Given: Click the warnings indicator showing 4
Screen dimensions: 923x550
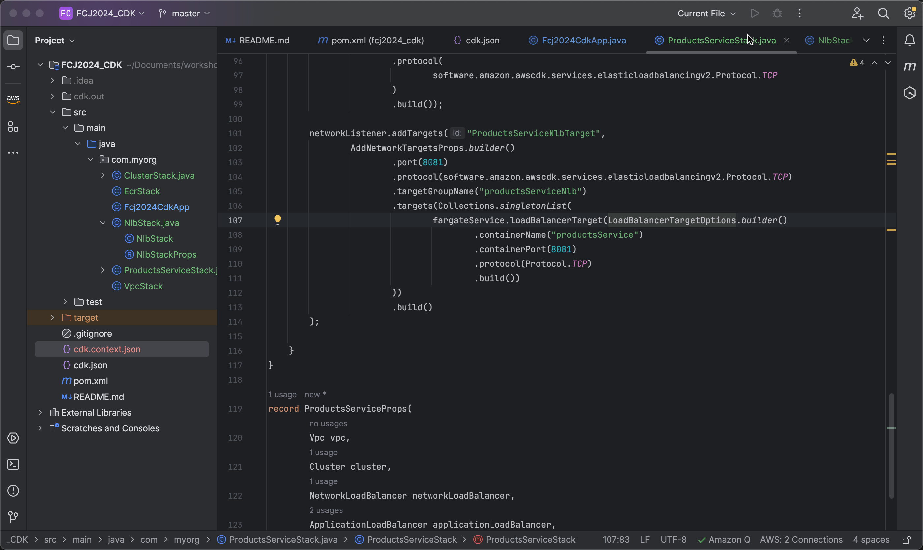Looking at the screenshot, I should [x=857, y=63].
